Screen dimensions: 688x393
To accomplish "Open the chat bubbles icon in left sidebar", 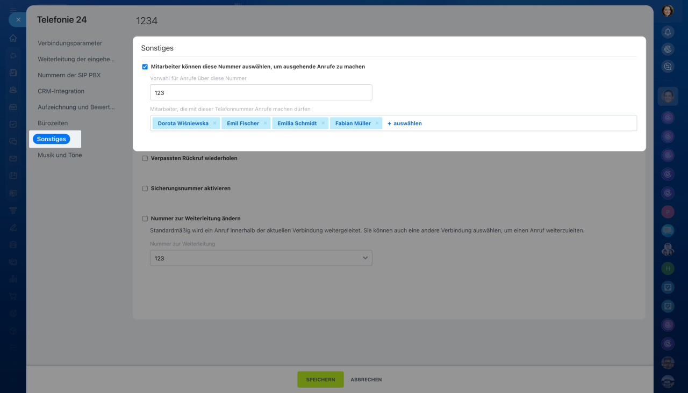I will click(x=13, y=141).
